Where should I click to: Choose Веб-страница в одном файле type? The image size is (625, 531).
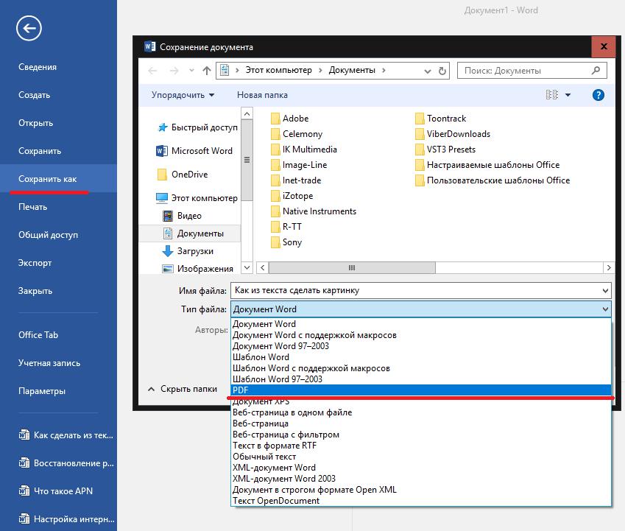click(421, 412)
